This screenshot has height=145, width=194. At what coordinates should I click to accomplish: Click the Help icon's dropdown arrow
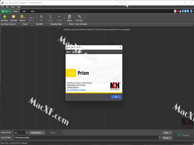[x=193, y=11]
